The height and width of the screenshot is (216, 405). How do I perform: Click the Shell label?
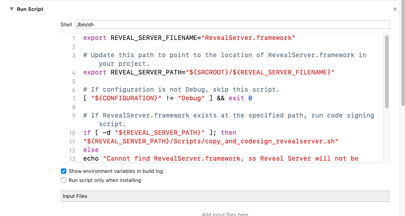(x=66, y=25)
